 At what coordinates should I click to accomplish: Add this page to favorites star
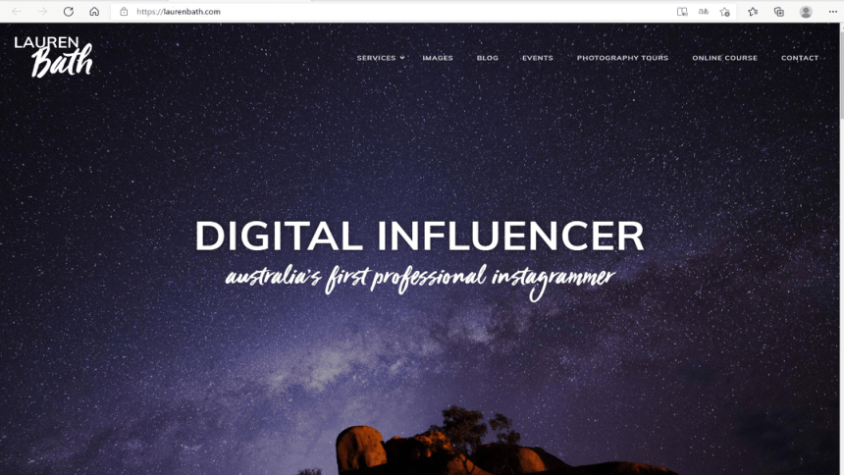click(x=725, y=12)
